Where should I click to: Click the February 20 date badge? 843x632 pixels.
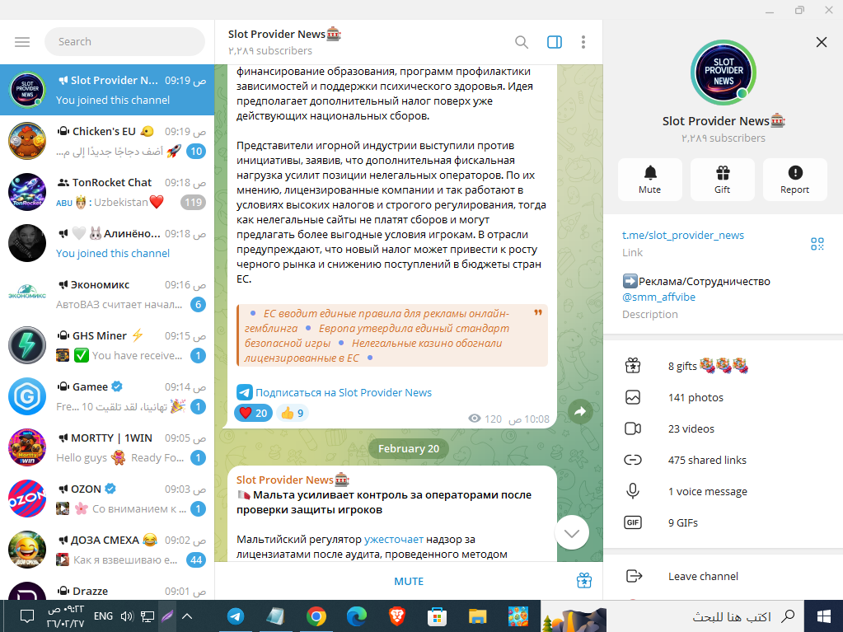(409, 448)
